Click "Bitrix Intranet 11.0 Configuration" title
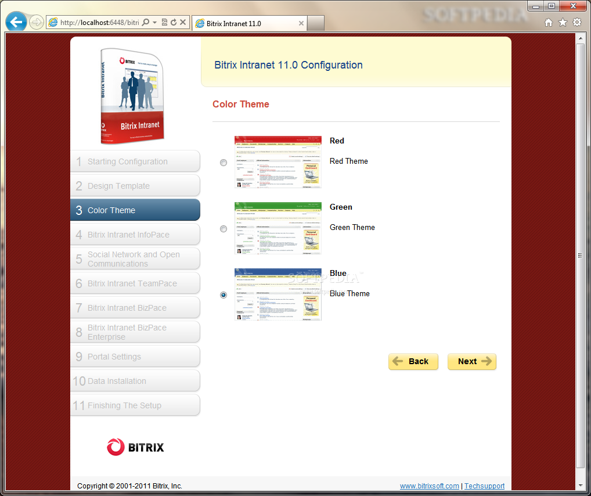 click(289, 65)
